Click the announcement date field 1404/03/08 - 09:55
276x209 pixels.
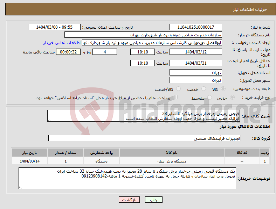point(54,27)
